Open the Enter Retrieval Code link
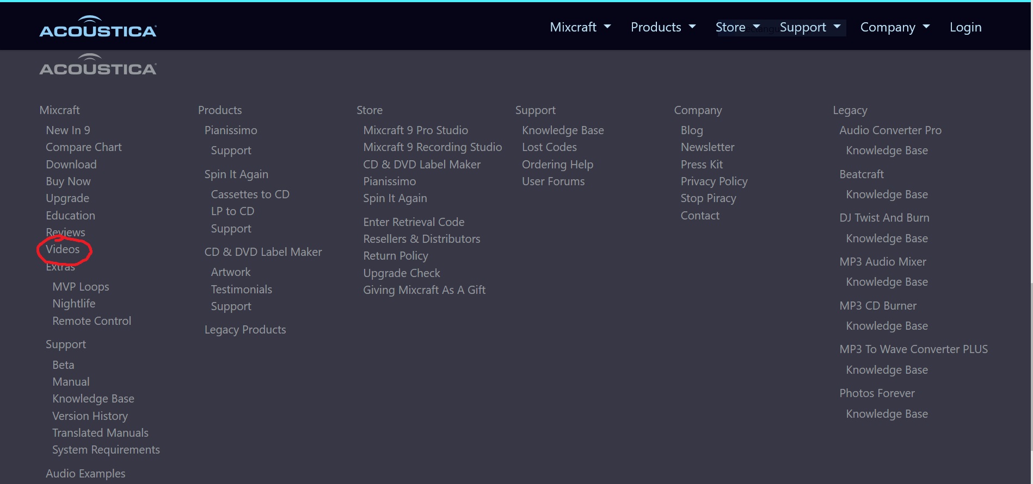 click(414, 222)
